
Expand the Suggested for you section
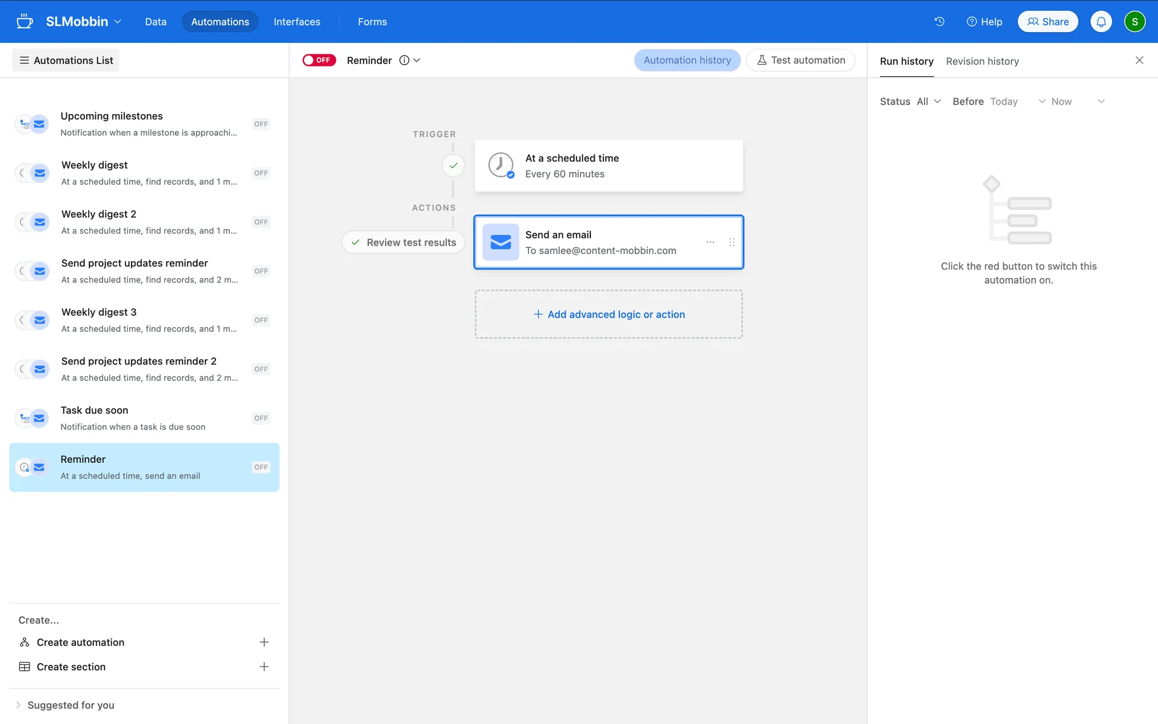pos(65,705)
